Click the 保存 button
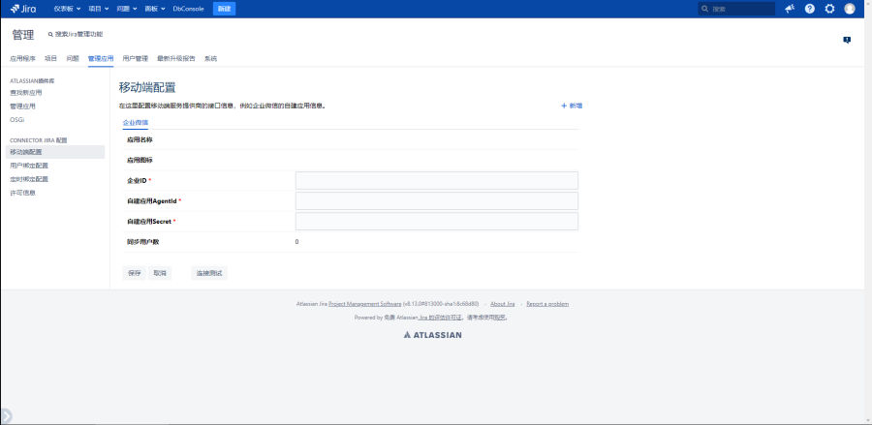Screen dimensions: 872x425 point(134,273)
